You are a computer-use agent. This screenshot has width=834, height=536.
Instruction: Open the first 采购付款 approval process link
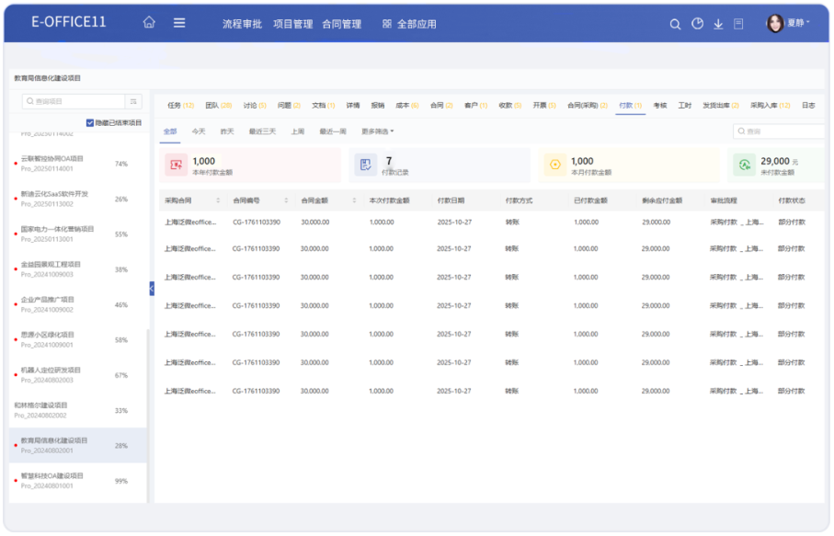pyautogui.click(x=737, y=222)
